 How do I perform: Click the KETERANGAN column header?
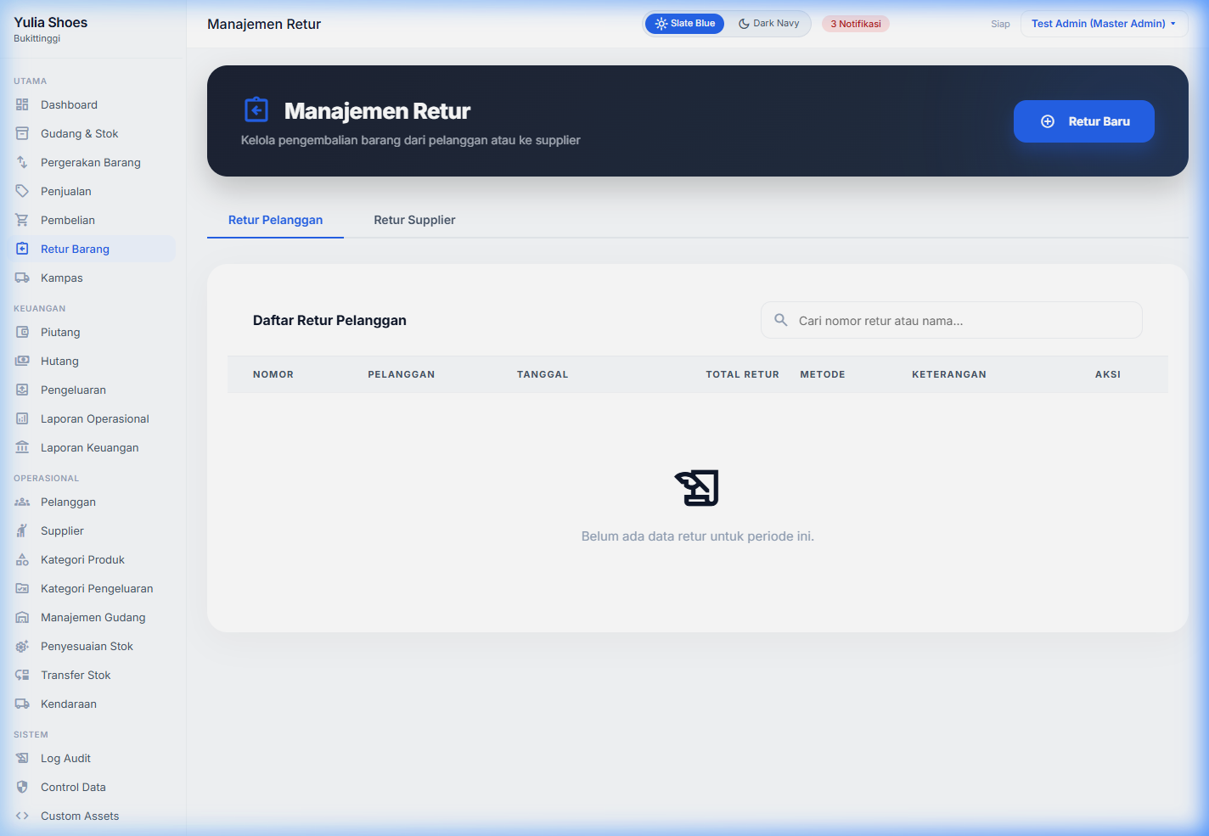(x=949, y=374)
